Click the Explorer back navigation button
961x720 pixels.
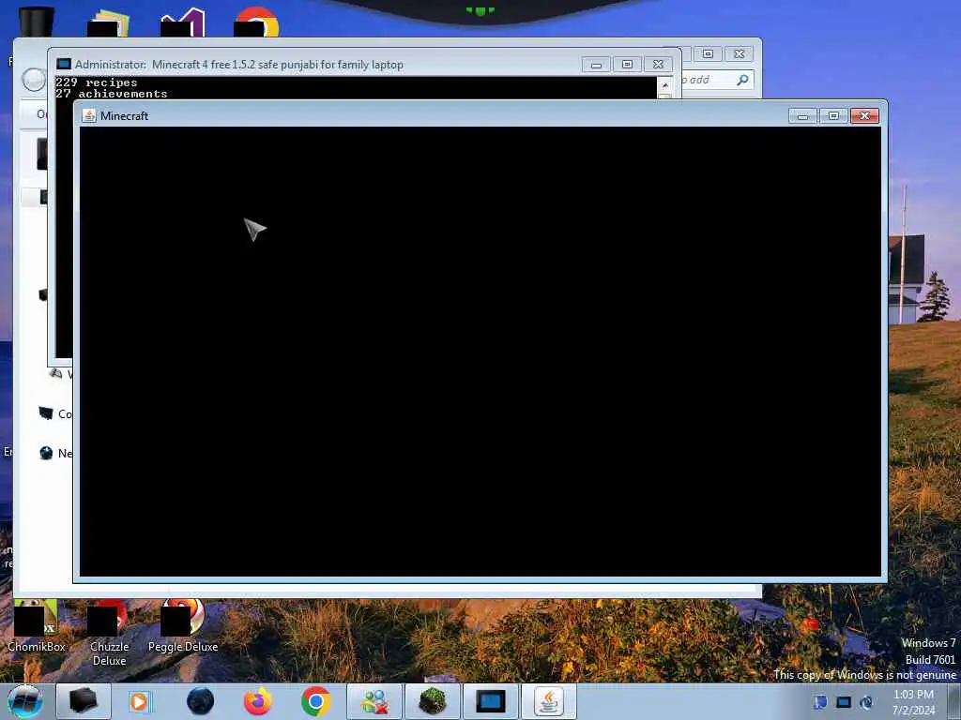coord(33,79)
